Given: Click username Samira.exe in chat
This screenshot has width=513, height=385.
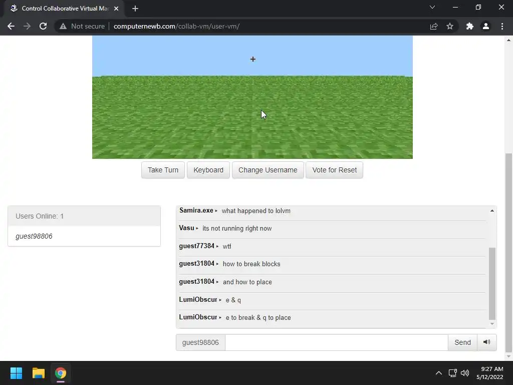Looking at the screenshot, I should (196, 211).
